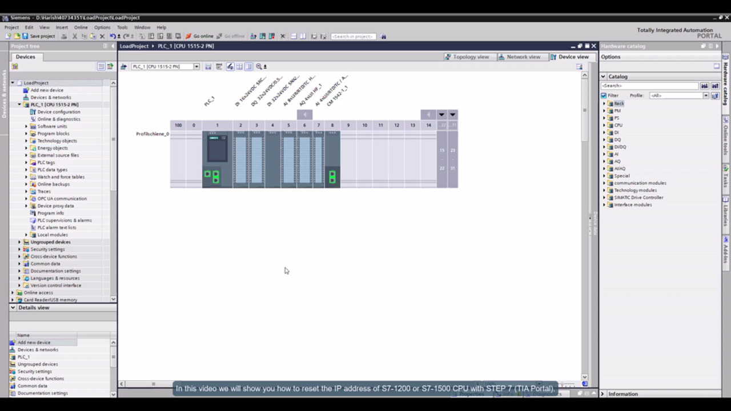
Task: Click zoom in magnifier in device view
Action: pyautogui.click(x=259, y=67)
